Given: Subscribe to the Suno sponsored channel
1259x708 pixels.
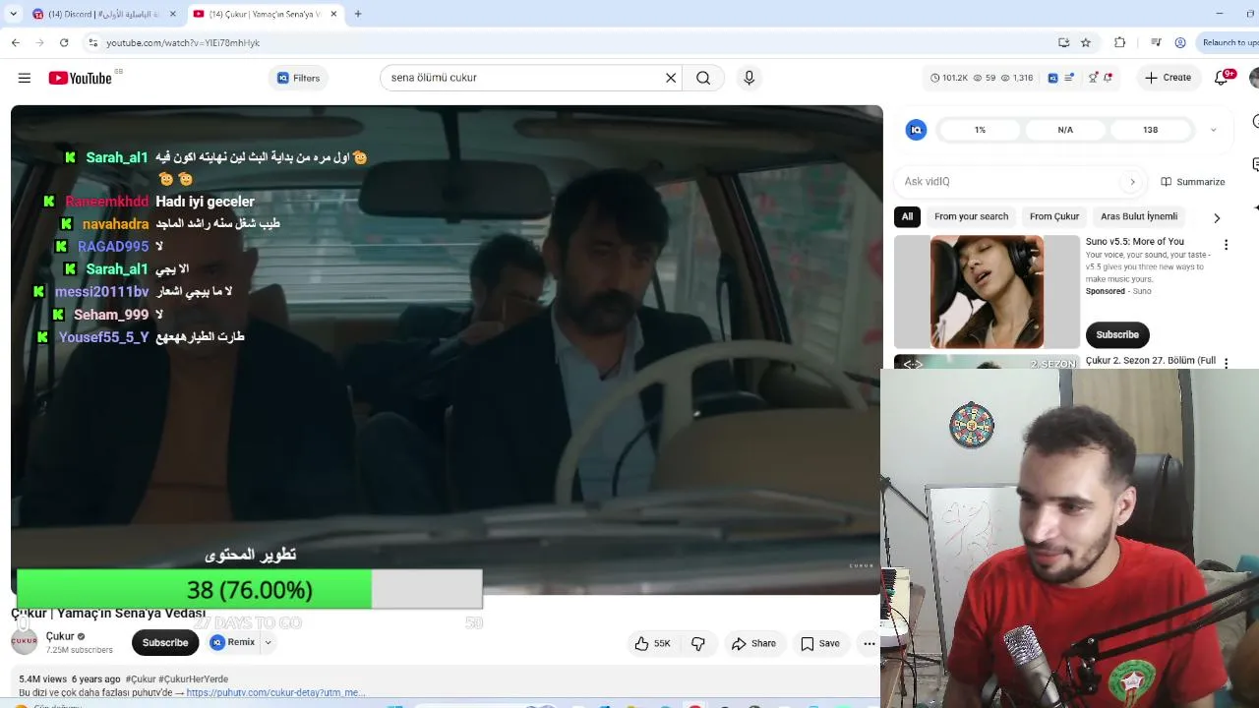Looking at the screenshot, I should pyautogui.click(x=1117, y=335).
